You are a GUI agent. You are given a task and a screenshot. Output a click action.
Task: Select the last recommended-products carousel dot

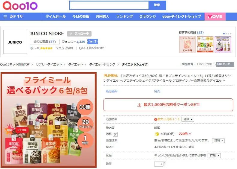coord(230,34)
